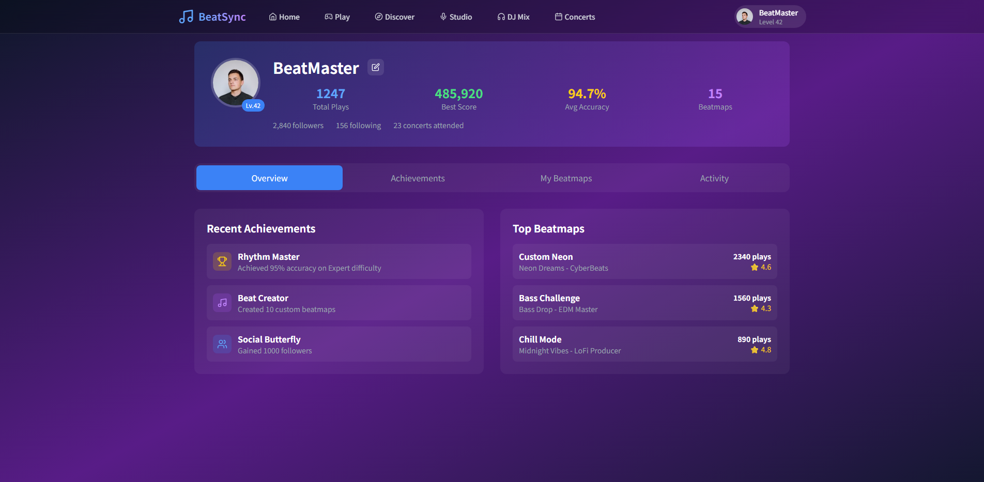984x482 pixels.
Task: Click the 1247 Total Plays value
Action: pyautogui.click(x=331, y=94)
